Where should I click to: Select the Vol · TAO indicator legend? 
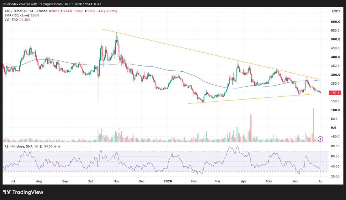[x=10, y=20]
